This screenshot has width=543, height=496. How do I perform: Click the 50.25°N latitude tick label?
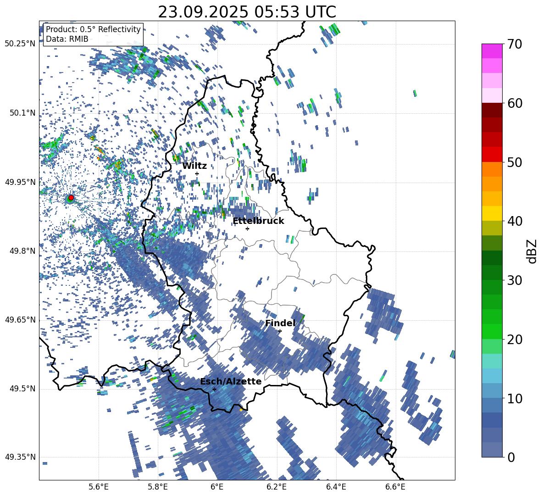pyautogui.click(x=20, y=44)
